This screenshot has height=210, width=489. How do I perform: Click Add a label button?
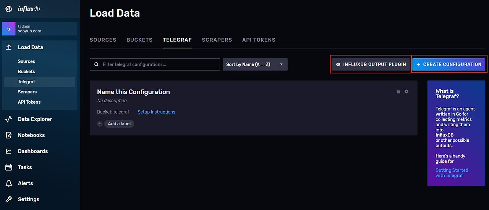(119, 124)
